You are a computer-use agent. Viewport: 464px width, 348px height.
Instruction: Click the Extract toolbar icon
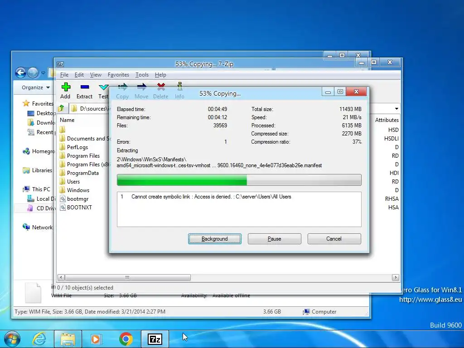(x=84, y=91)
